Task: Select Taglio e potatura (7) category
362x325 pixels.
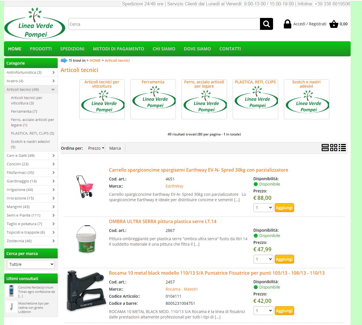Action: (24, 224)
